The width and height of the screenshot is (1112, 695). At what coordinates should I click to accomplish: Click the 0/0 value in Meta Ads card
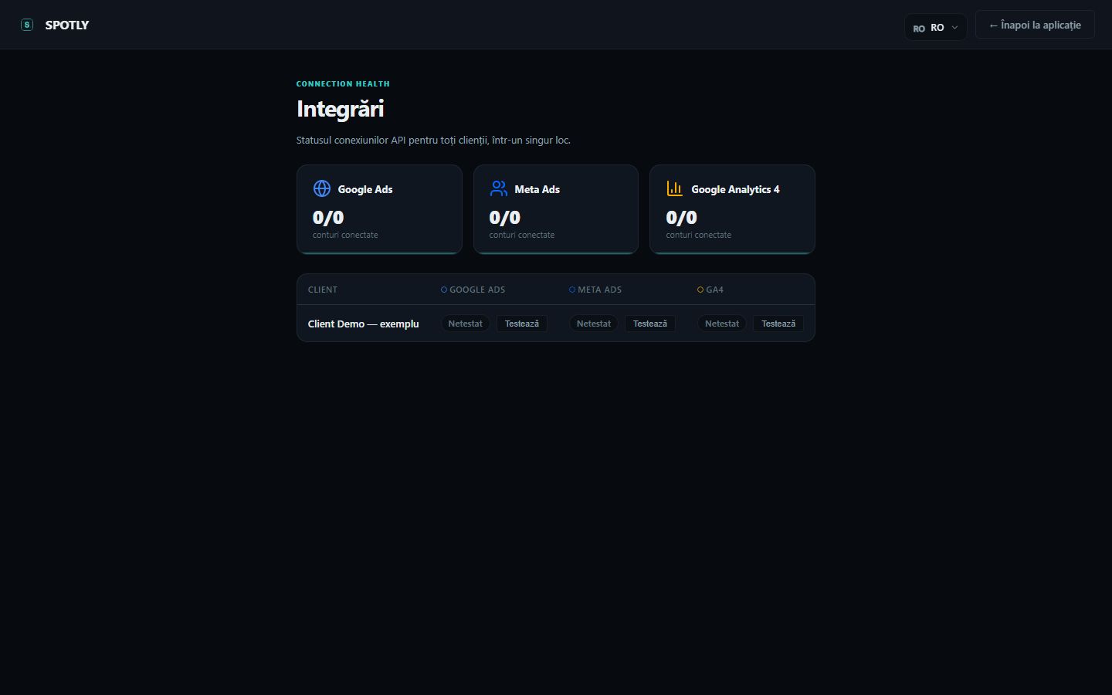click(505, 218)
